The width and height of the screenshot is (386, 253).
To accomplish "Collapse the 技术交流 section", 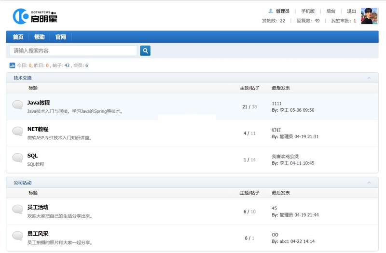I will pyautogui.click(x=369, y=78).
